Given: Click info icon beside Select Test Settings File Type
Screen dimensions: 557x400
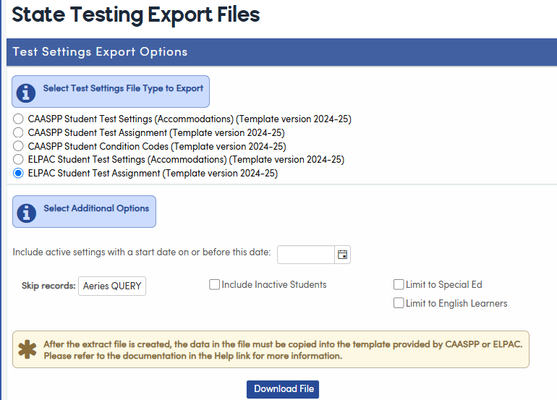Looking at the screenshot, I should coord(26,93).
